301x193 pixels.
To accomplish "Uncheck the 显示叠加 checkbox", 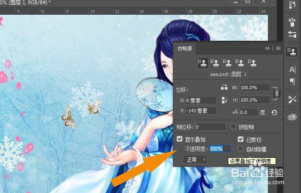I will [x=179, y=139].
